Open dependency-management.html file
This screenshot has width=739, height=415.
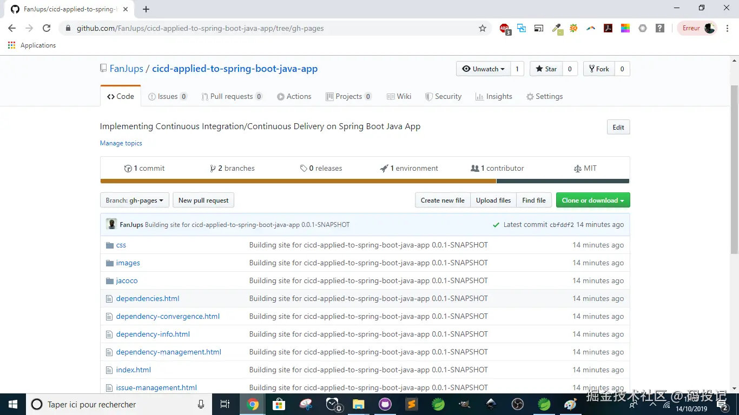tap(169, 352)
